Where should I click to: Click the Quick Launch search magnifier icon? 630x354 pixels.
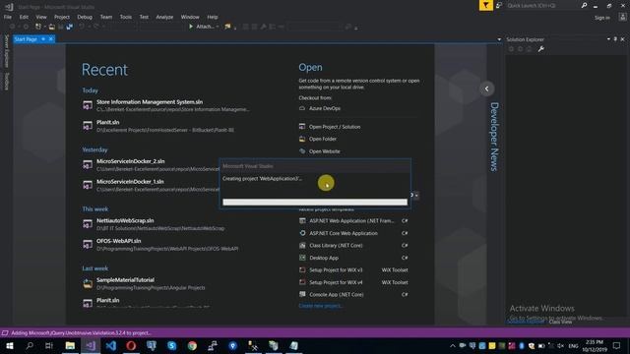coord(584,5)
